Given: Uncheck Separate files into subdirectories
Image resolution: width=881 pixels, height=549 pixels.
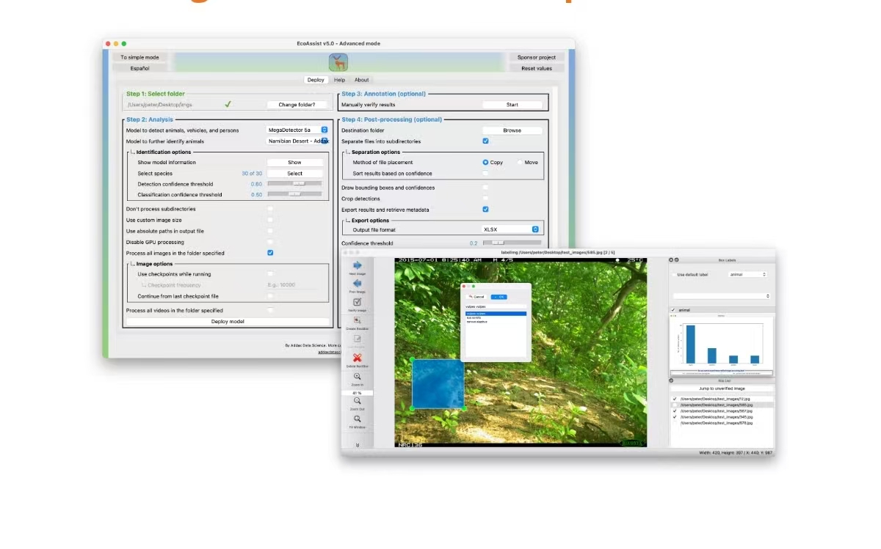Looking at the screenshot, I should (x=485, y=141).
